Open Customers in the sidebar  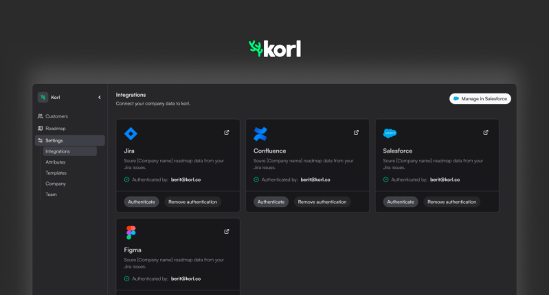56,116
